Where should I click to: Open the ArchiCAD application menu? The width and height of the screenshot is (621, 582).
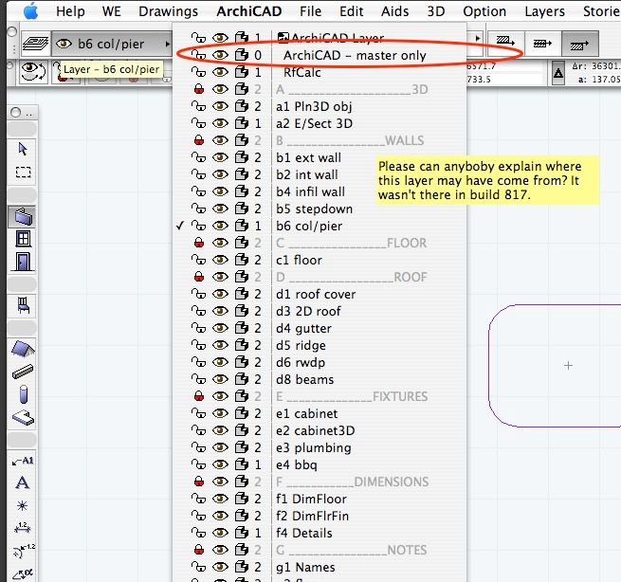(249, 11)
